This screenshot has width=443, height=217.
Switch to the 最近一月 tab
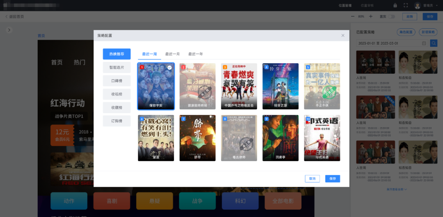[x=172, y=54]
